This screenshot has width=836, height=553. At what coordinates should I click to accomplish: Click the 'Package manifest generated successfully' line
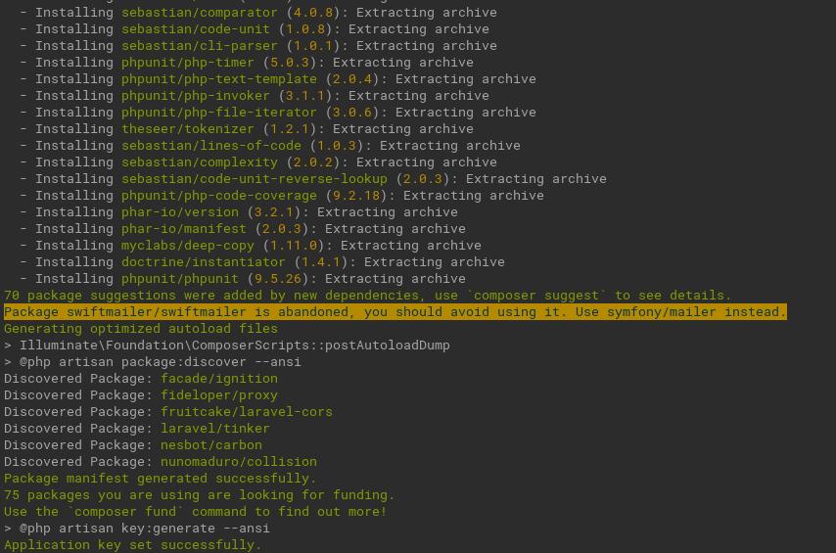pyautogui.click(x=160, y=479)
